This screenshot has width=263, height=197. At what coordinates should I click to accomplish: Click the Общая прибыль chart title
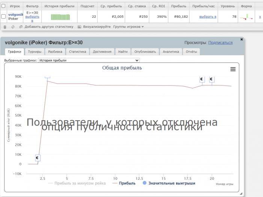122,68
